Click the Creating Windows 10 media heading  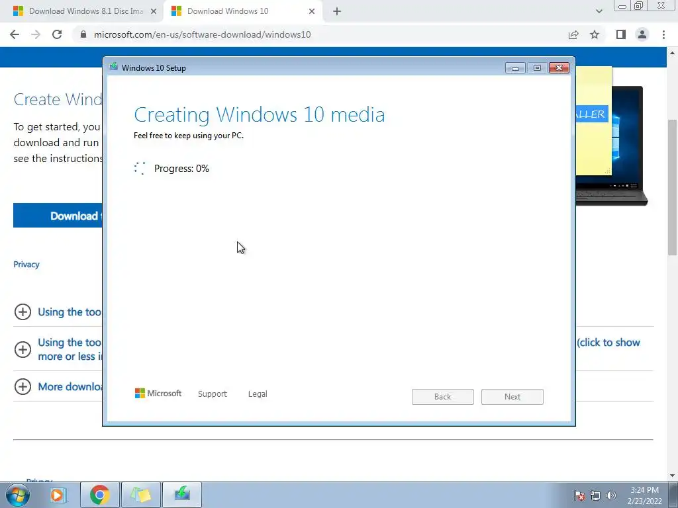tap(260, 114)
